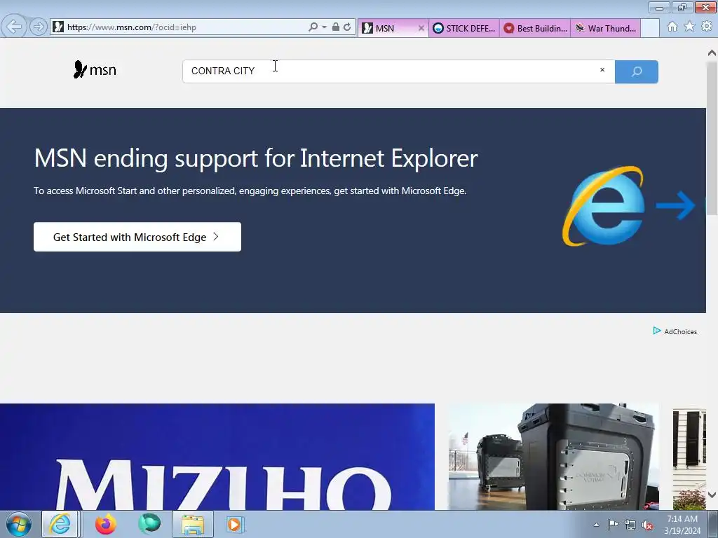This screenshot has width=718, height=538.
Task: Click the network status tray icon
Action: point(630,525)
